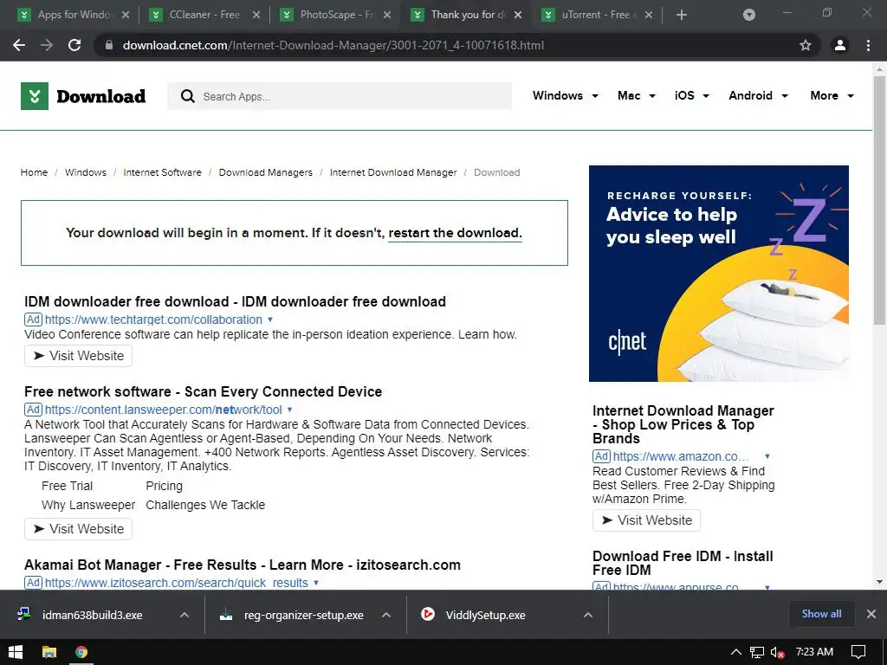Open the Windows Start menu
This screenshot has height=665, width=887.
coord(16,652)
